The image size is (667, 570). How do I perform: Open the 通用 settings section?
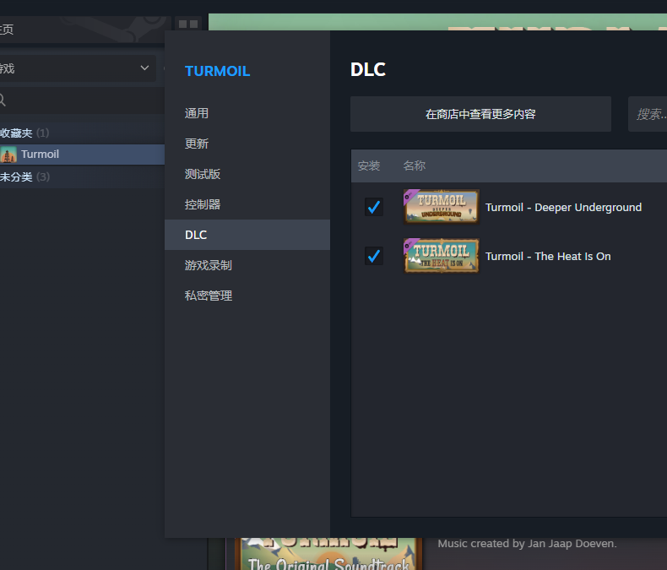coord(197,113)
